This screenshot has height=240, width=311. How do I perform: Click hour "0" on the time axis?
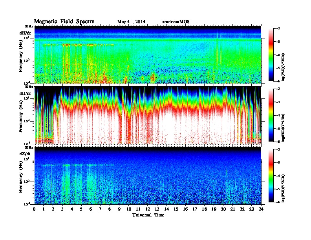(34, 209)
